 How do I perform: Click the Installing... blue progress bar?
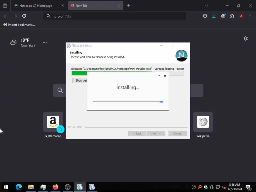[128, 101]
